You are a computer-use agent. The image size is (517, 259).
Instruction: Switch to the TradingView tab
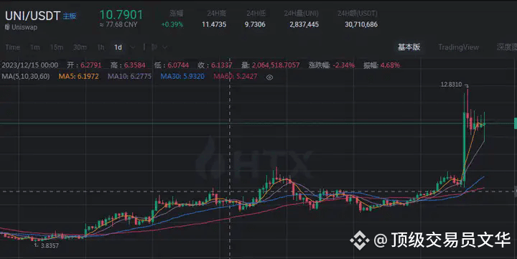click(x=458, y=47)
